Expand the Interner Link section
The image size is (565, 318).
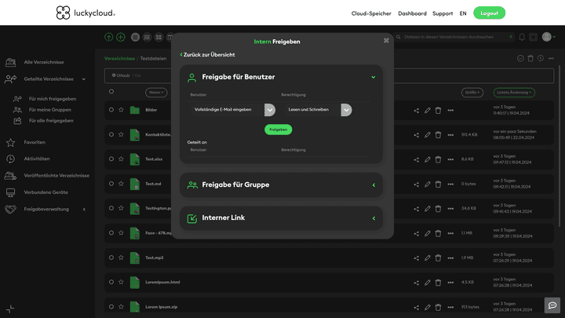click(374, 218)
